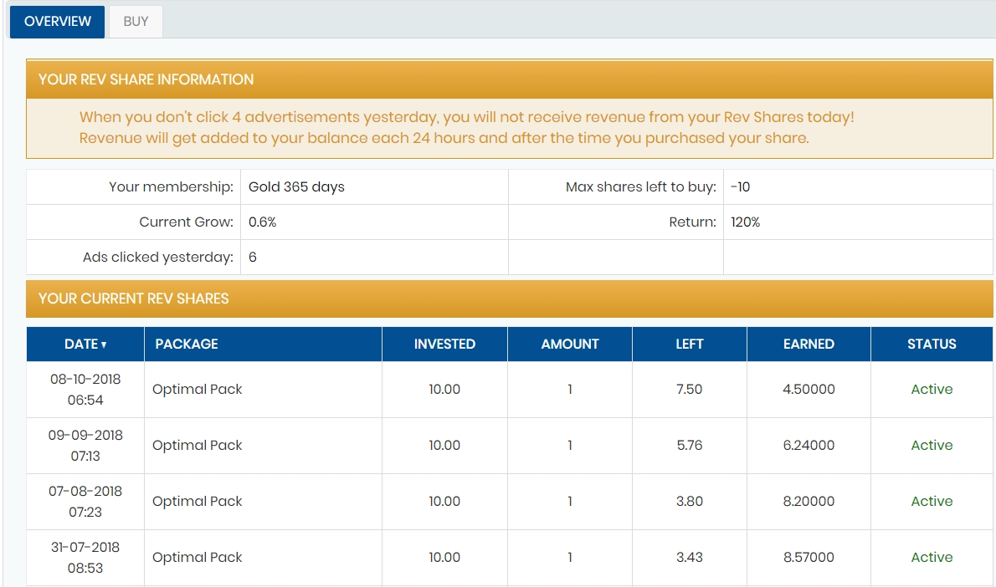Switch to the BUY tab
996x587 pixels.
(x=136, y=22)
